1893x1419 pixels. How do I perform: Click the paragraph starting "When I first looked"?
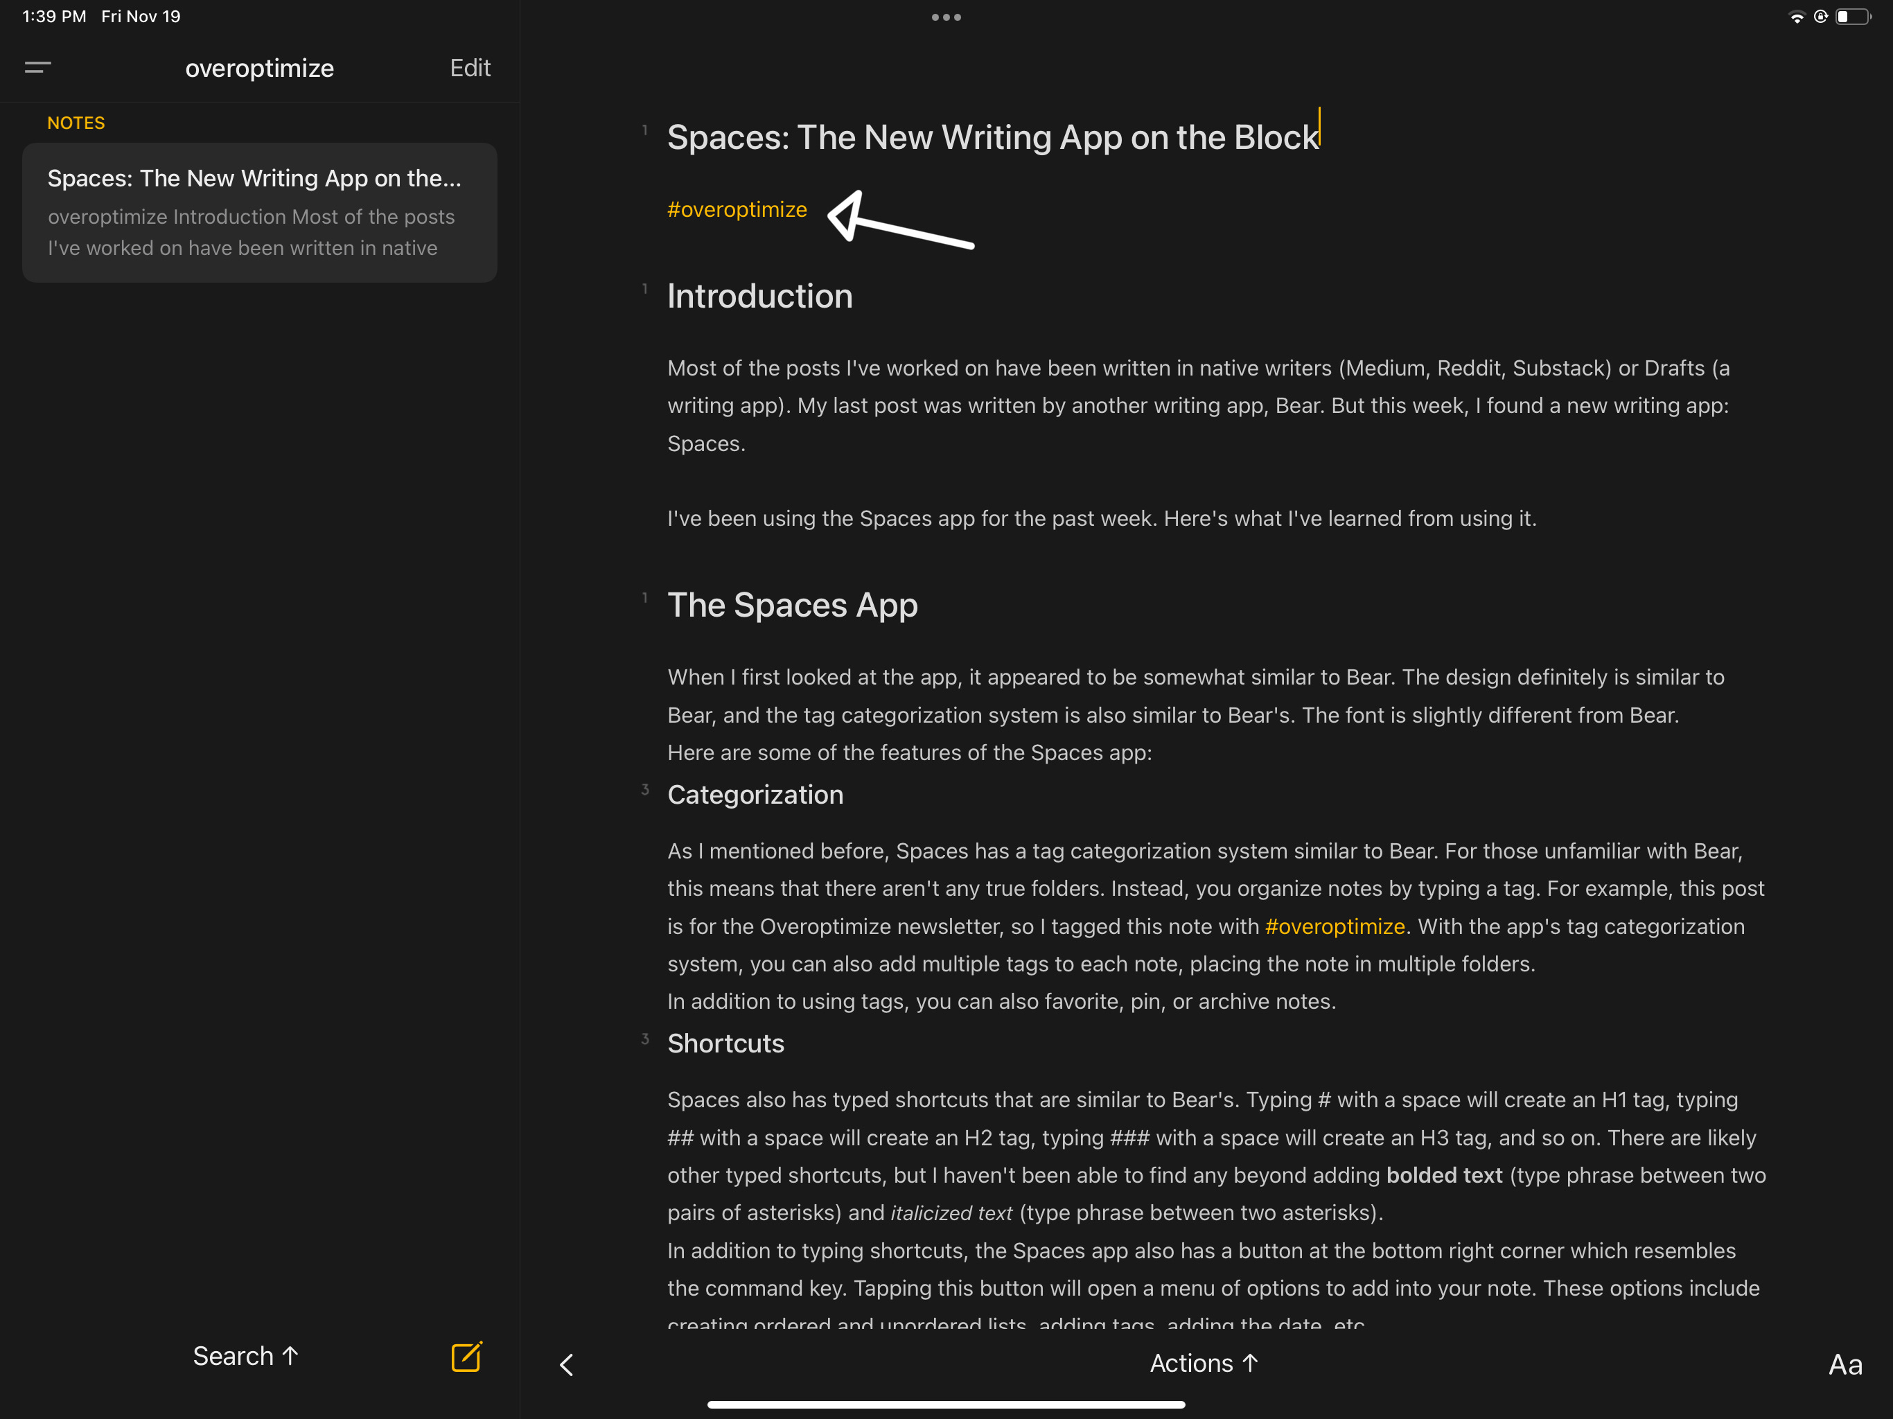1195,696
